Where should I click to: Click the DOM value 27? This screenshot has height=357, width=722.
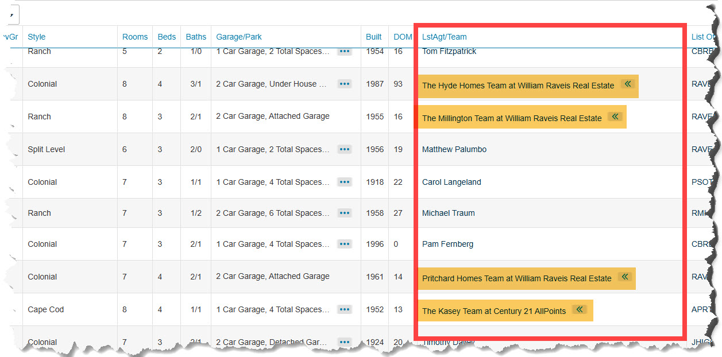[x=398, y=213]
